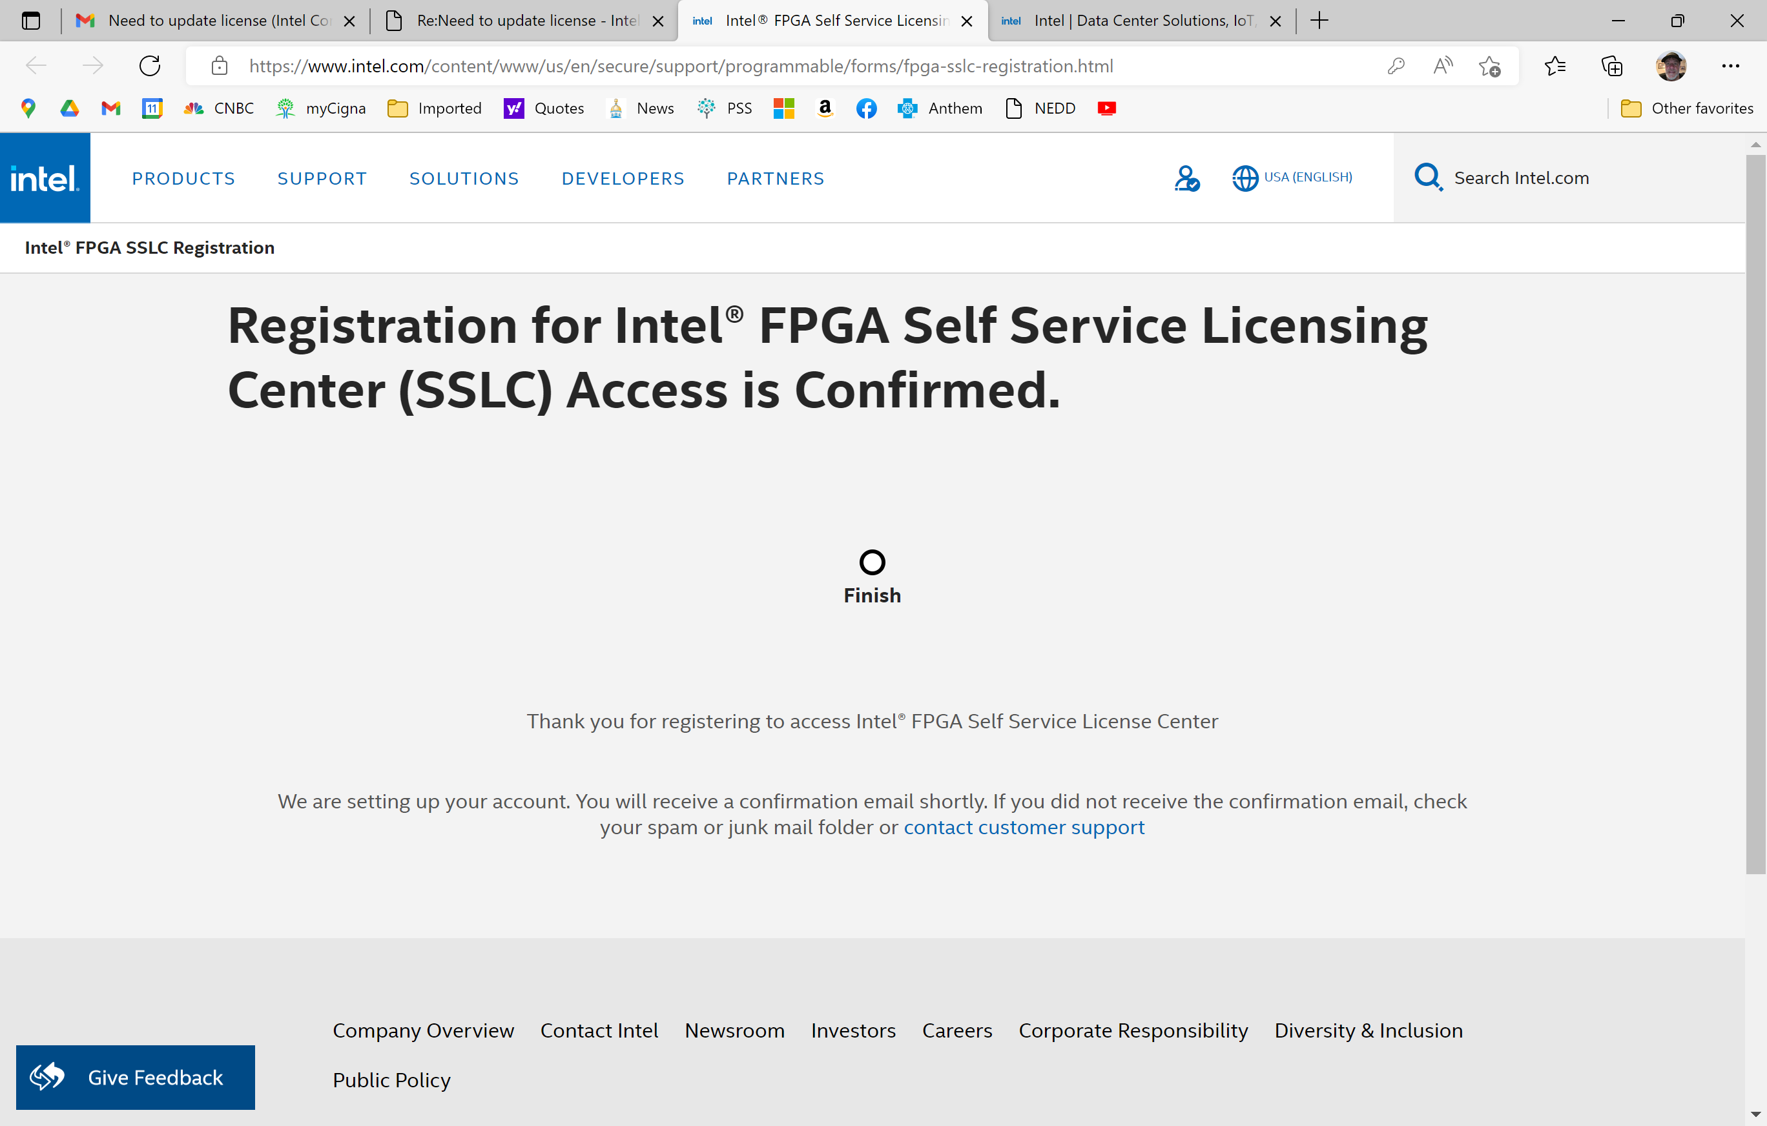
Task: Click the Search Intel.com magnifier icon
Action: click(x=1427, y=177)
